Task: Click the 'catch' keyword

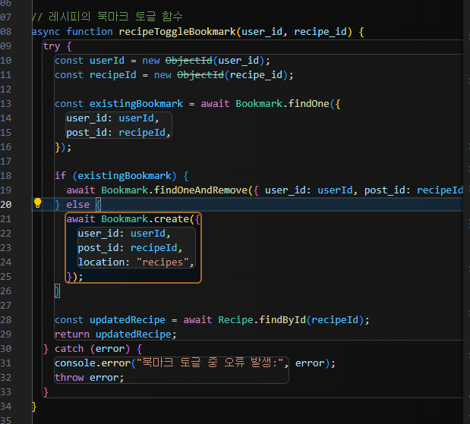Action: [x=69, y=349]
